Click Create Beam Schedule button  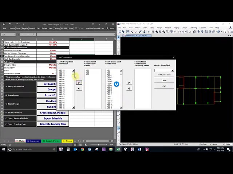pos(53,113)
